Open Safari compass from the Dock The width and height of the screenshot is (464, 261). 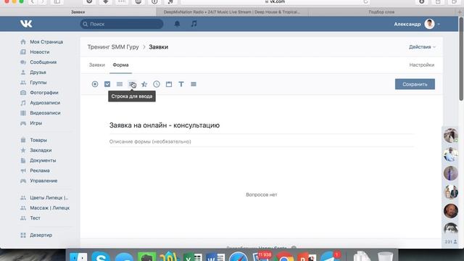pos(239,257)
